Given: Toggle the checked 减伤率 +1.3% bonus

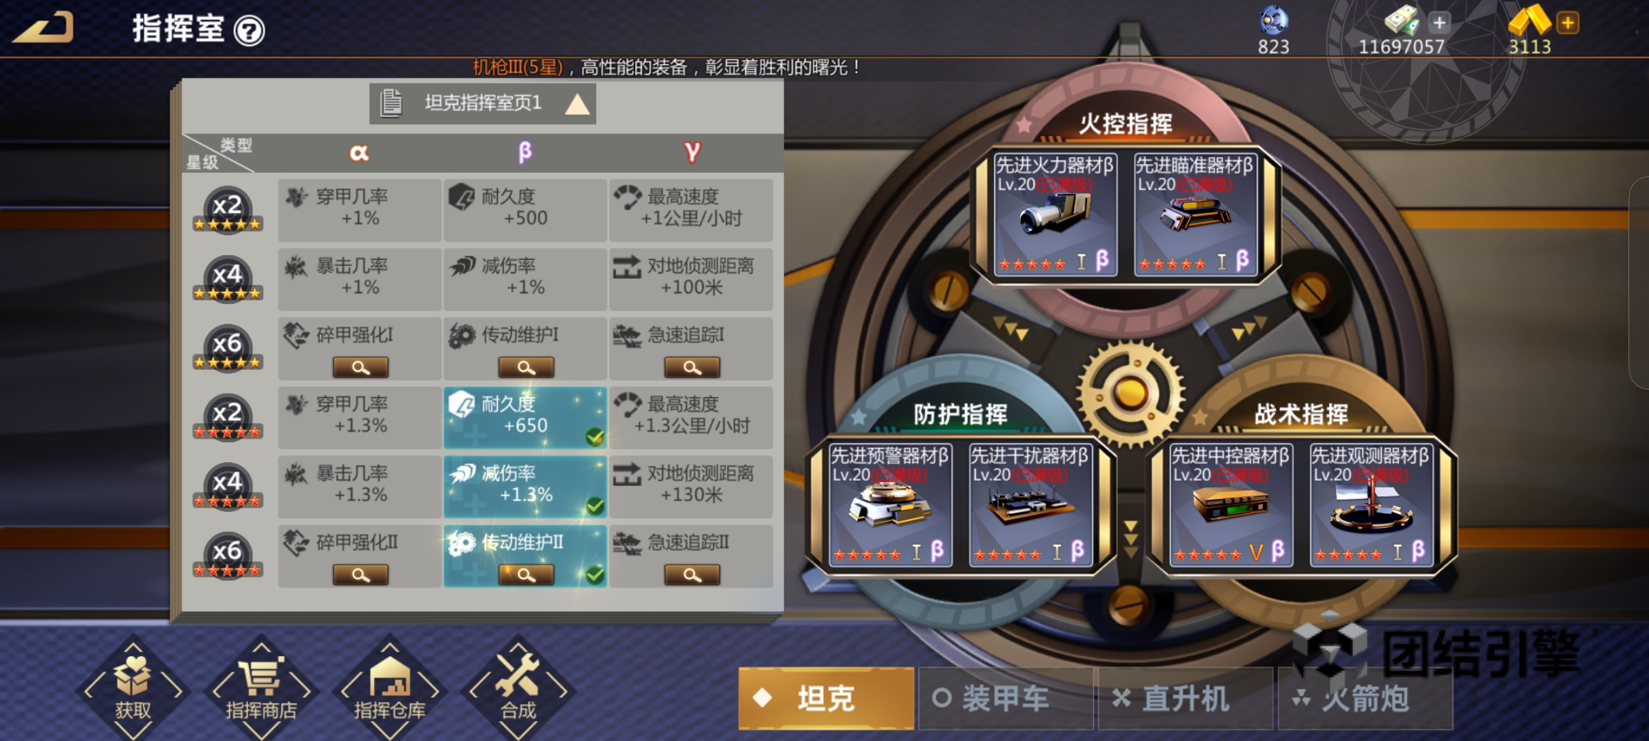Looking at the screenshot, I should coord(525,487).
